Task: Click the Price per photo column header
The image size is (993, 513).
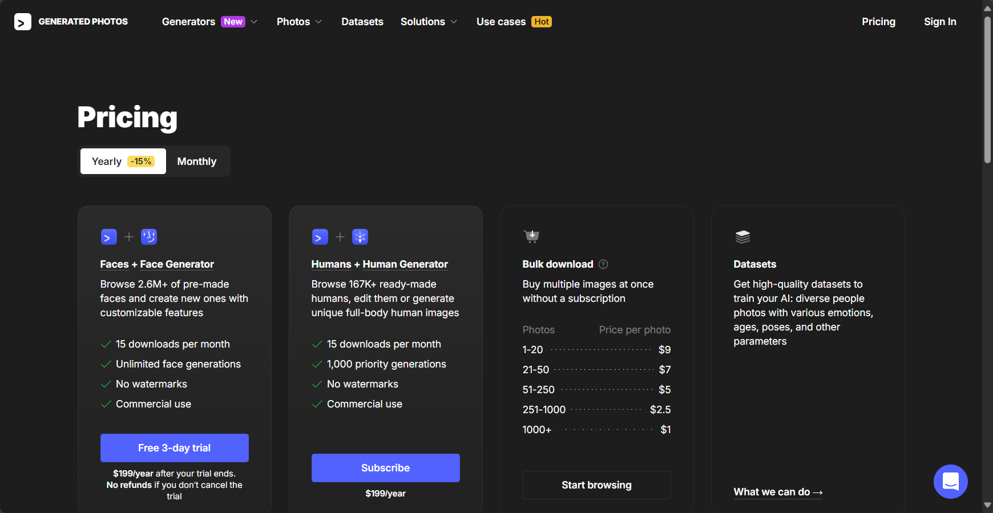Action: tap(635, 330)
